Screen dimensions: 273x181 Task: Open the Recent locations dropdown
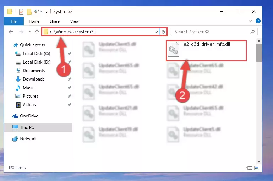click(x=29, y=32)
